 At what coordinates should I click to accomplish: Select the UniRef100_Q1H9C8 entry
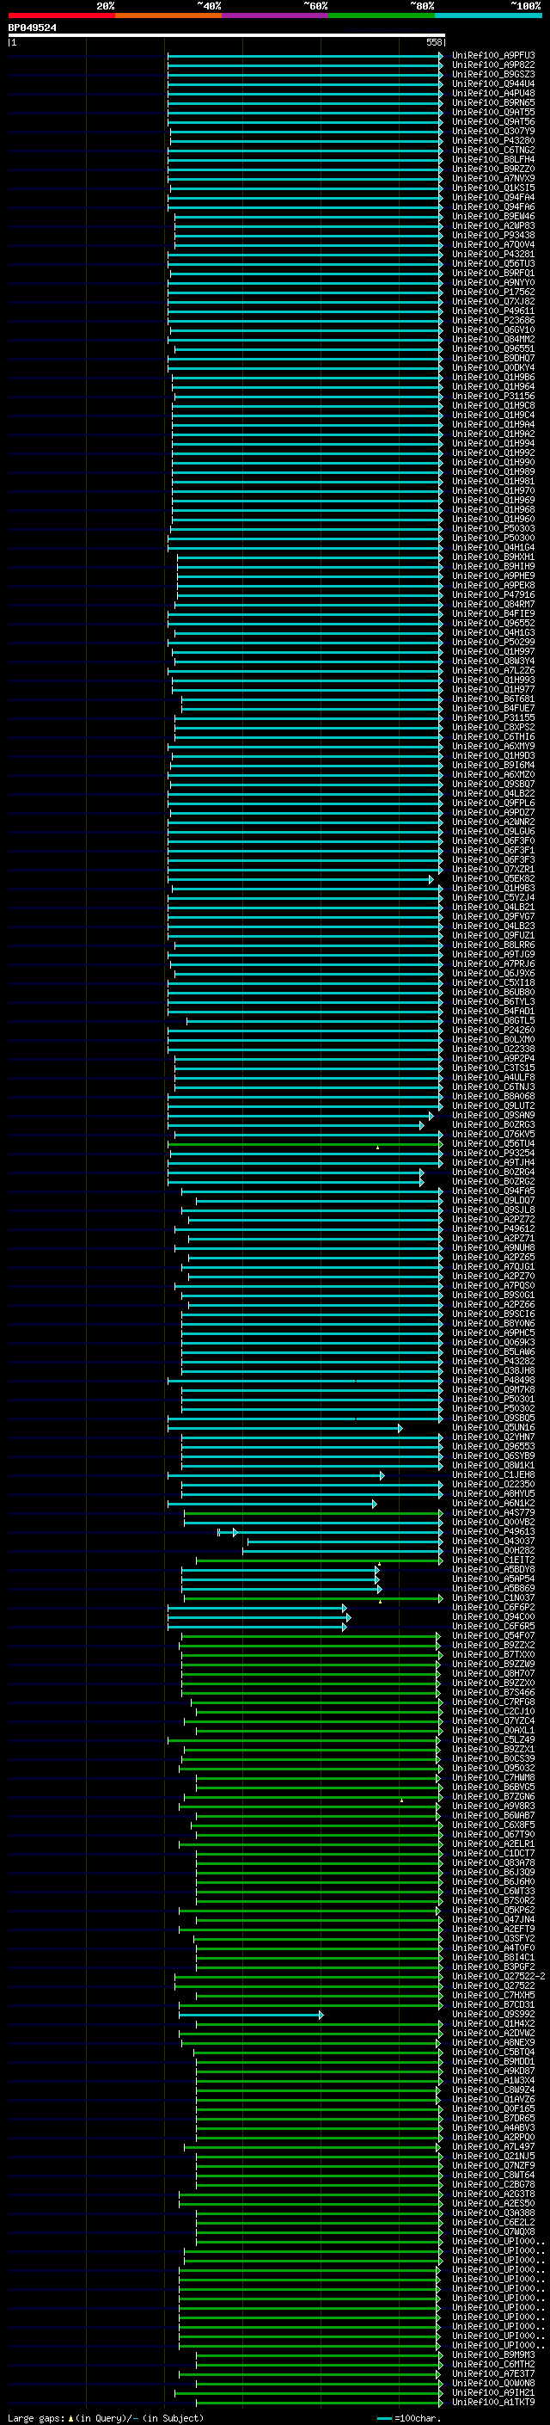pyautogui.click(x=492, y=406)
